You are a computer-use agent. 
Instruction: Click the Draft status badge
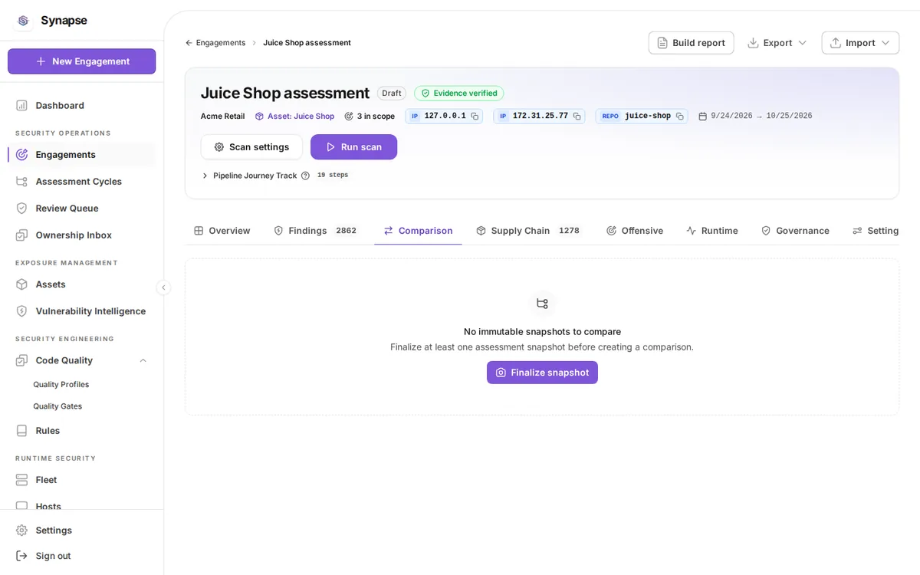pos(392,94)
